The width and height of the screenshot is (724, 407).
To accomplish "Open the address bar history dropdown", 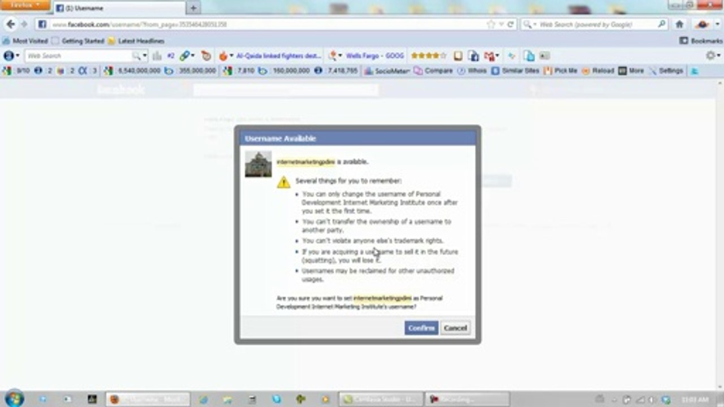I will pos(501,24).
